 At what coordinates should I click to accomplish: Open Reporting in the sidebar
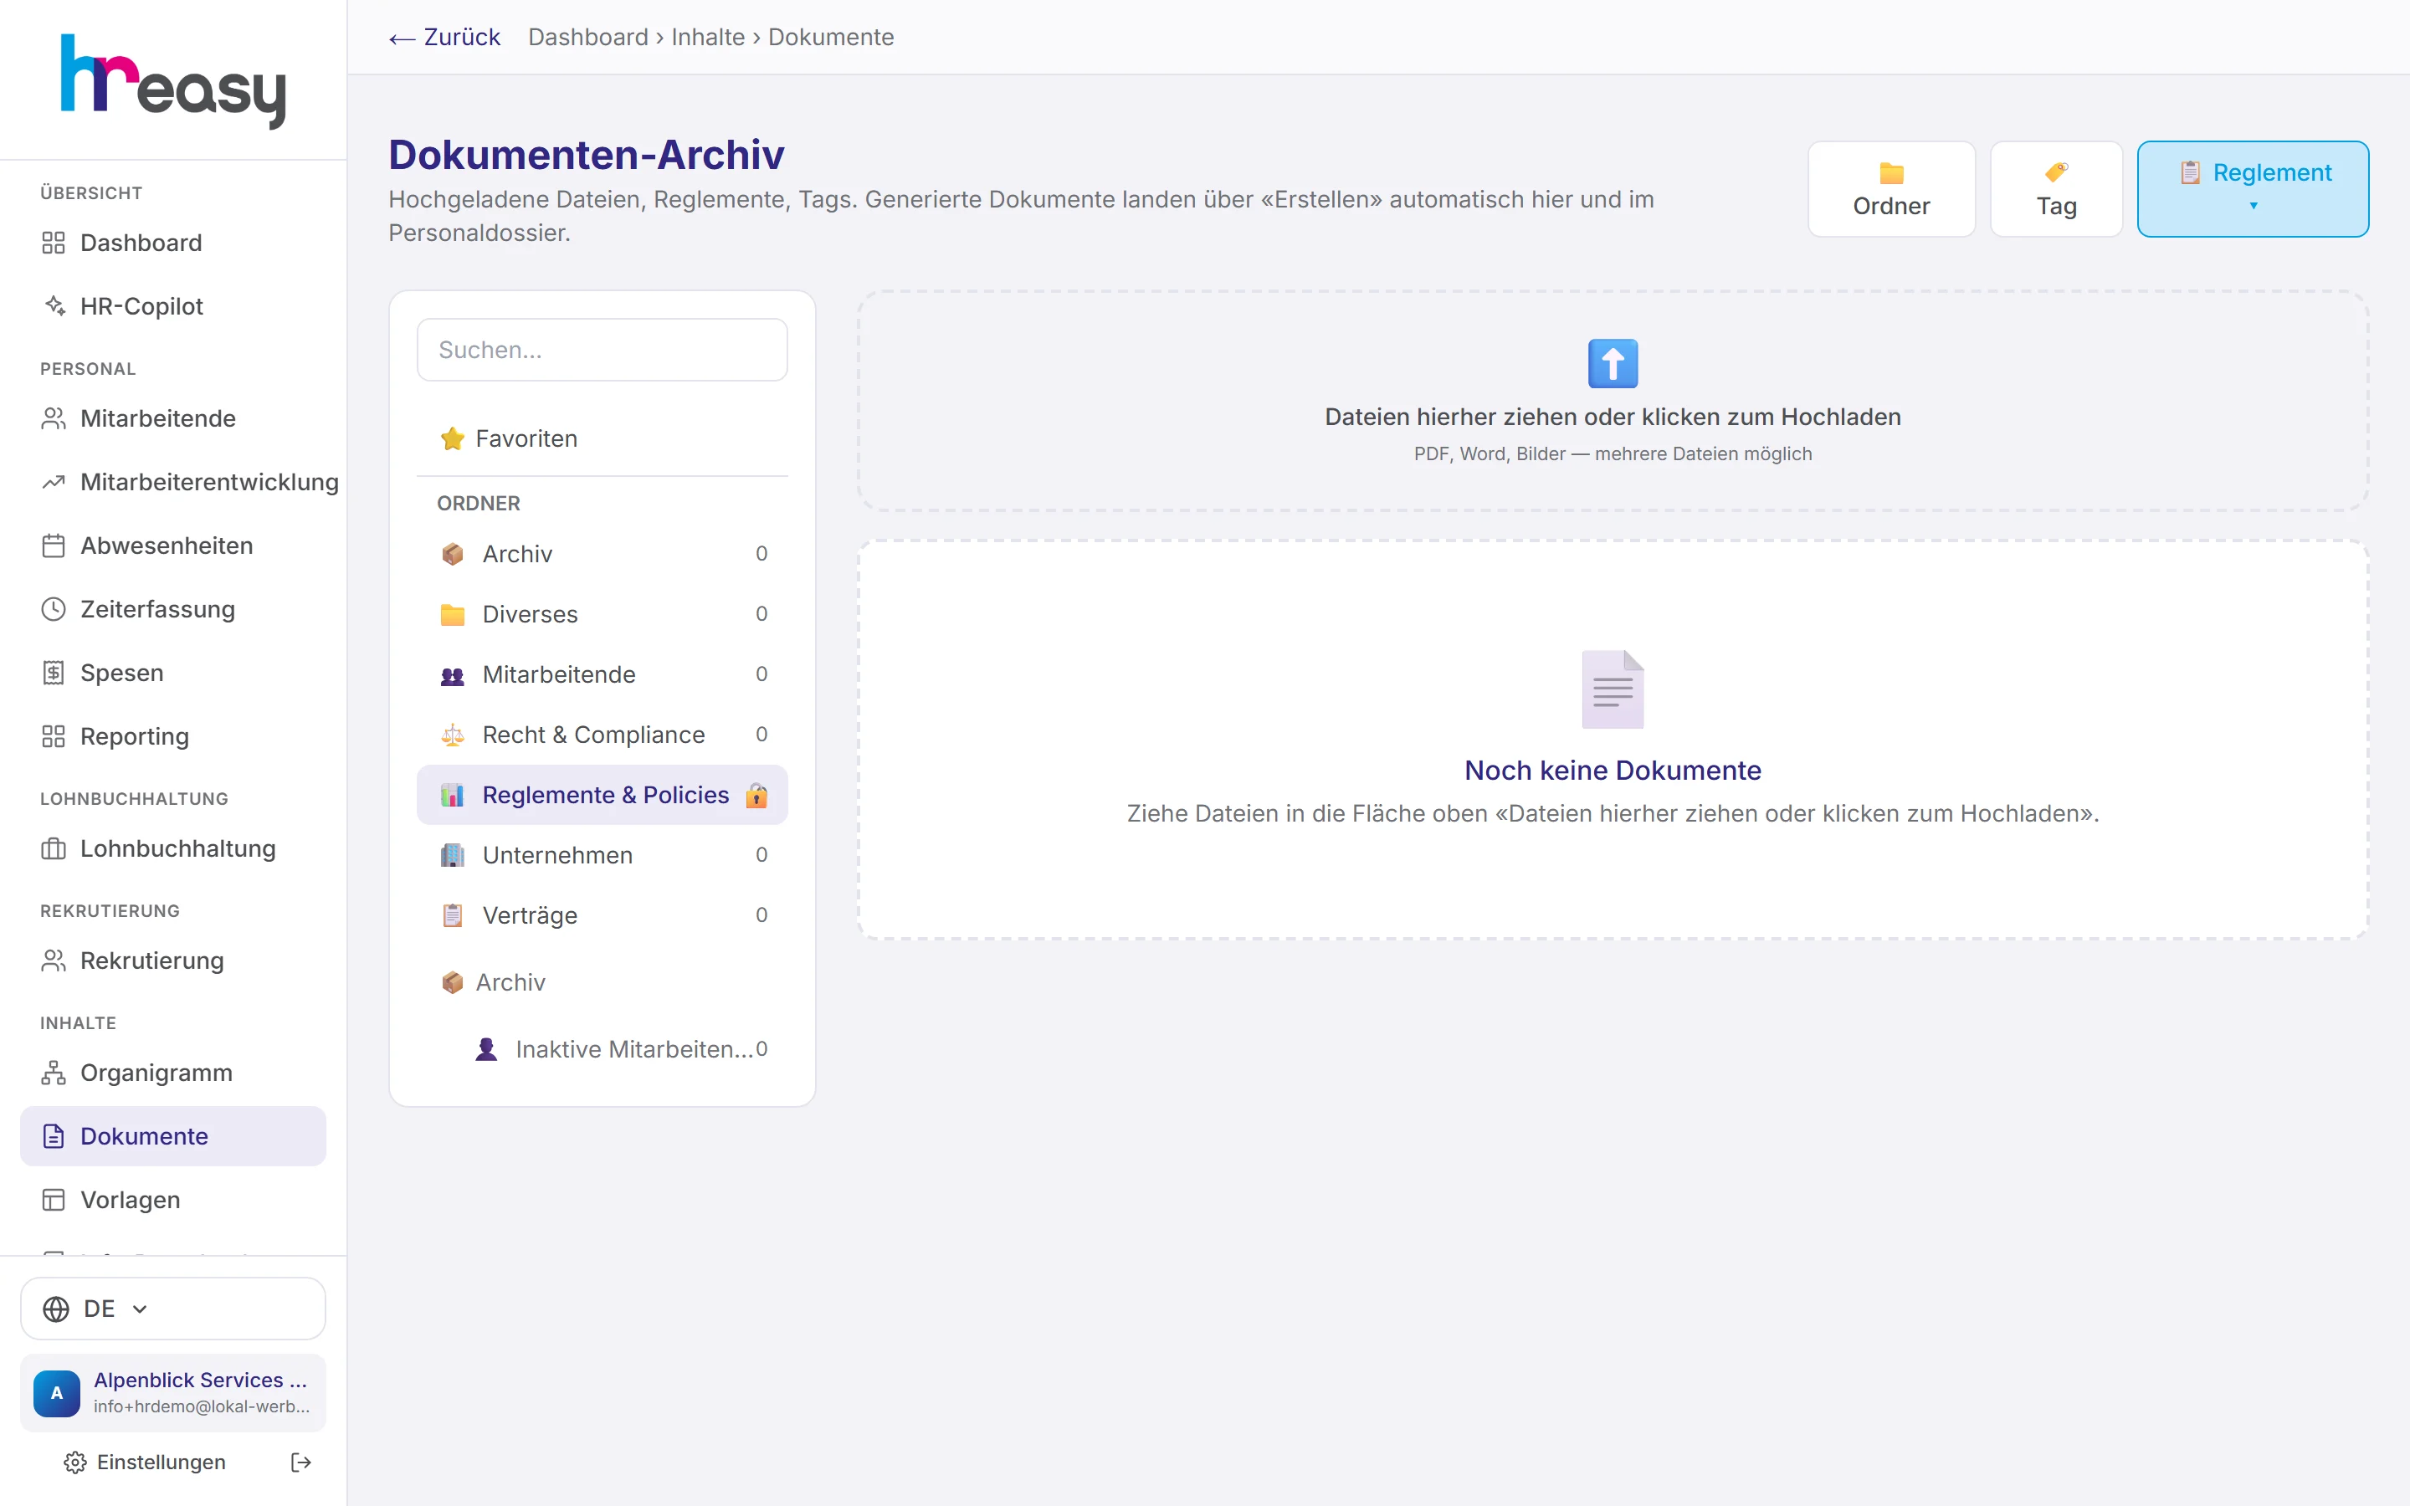(173, 736)
